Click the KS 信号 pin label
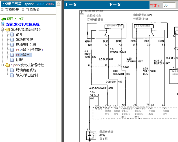Viewport: 178px width, 142px height. (98, 109)
